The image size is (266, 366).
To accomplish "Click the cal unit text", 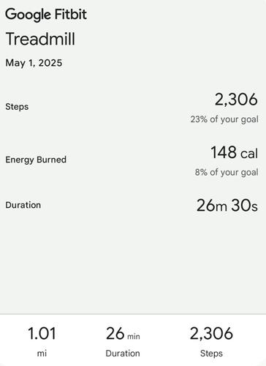I will pyautogui.click(x=249, y=154).
